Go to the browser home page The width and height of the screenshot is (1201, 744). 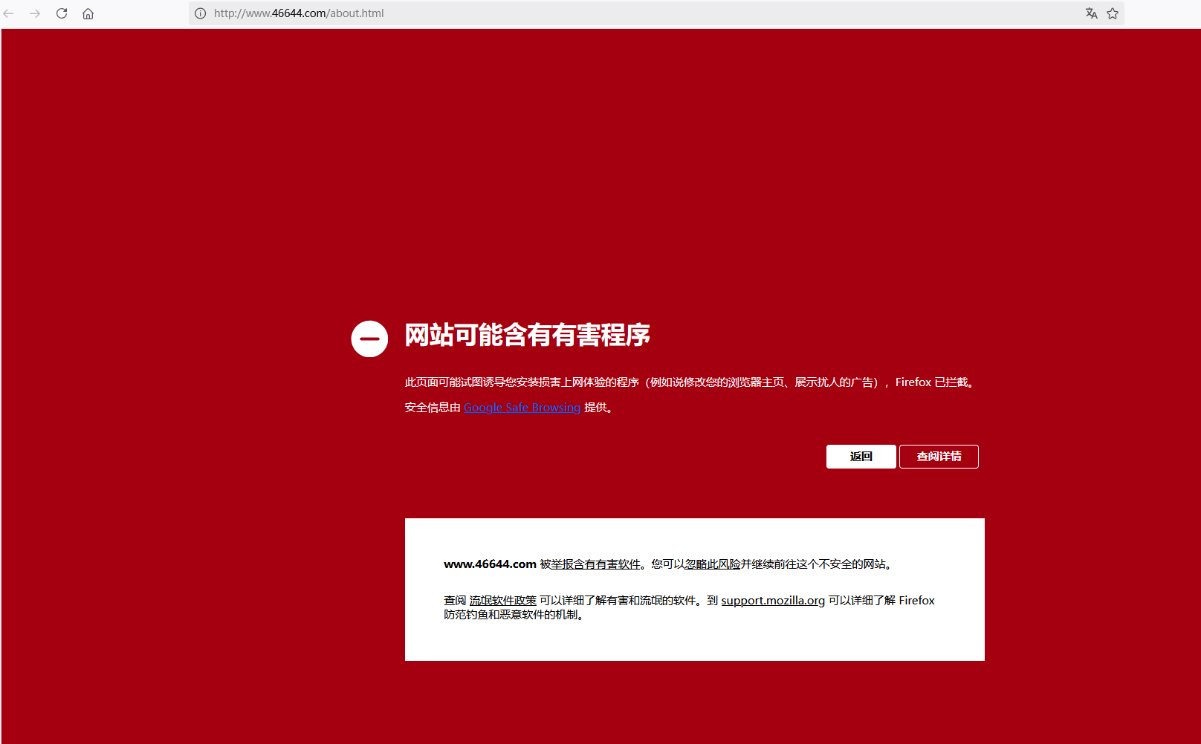click(x=88, y=13)
